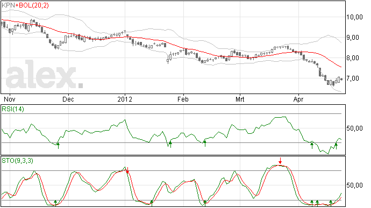Screen dimensions: 371x208
Task: Click the 10,00 price axis value
Action: point(354,17)
